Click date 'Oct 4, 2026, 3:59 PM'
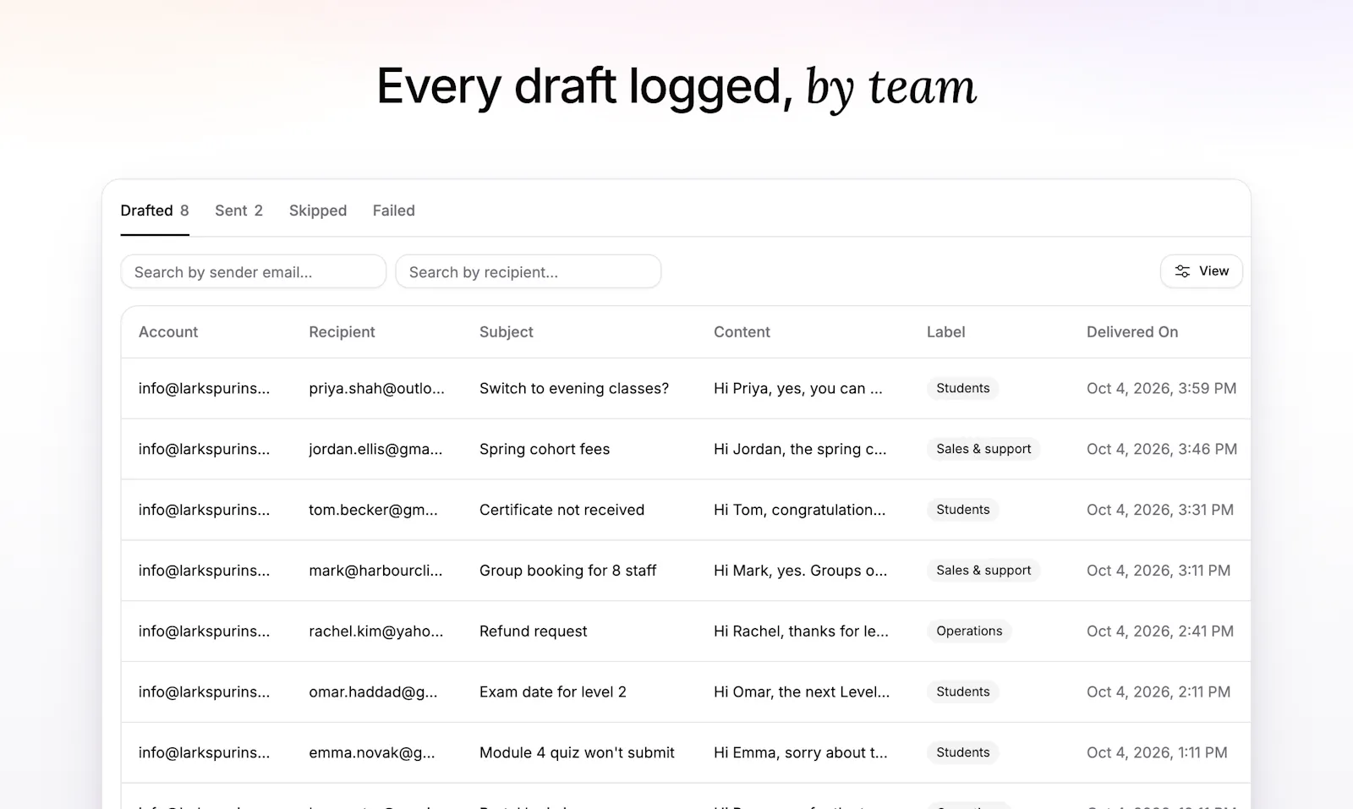Image resolution: width=1353 pixels, height=809 pixels. point(1161,389)
